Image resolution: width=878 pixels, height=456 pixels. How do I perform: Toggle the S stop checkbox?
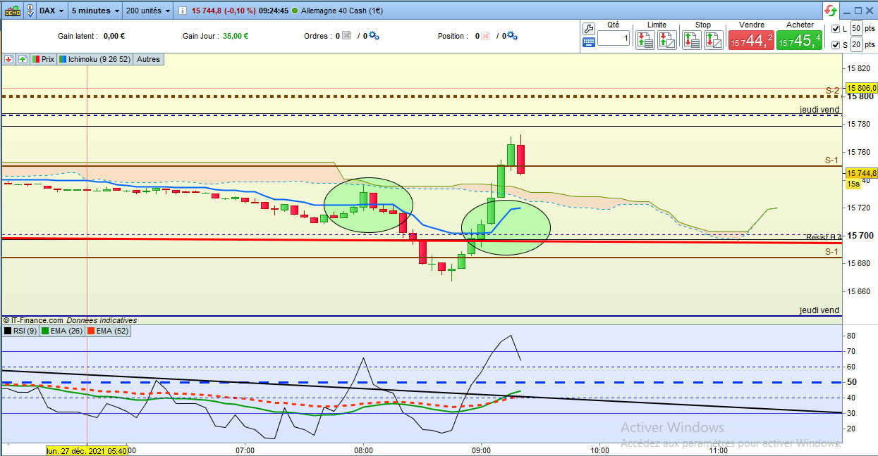pyautogui.click(x=836, y=45)
